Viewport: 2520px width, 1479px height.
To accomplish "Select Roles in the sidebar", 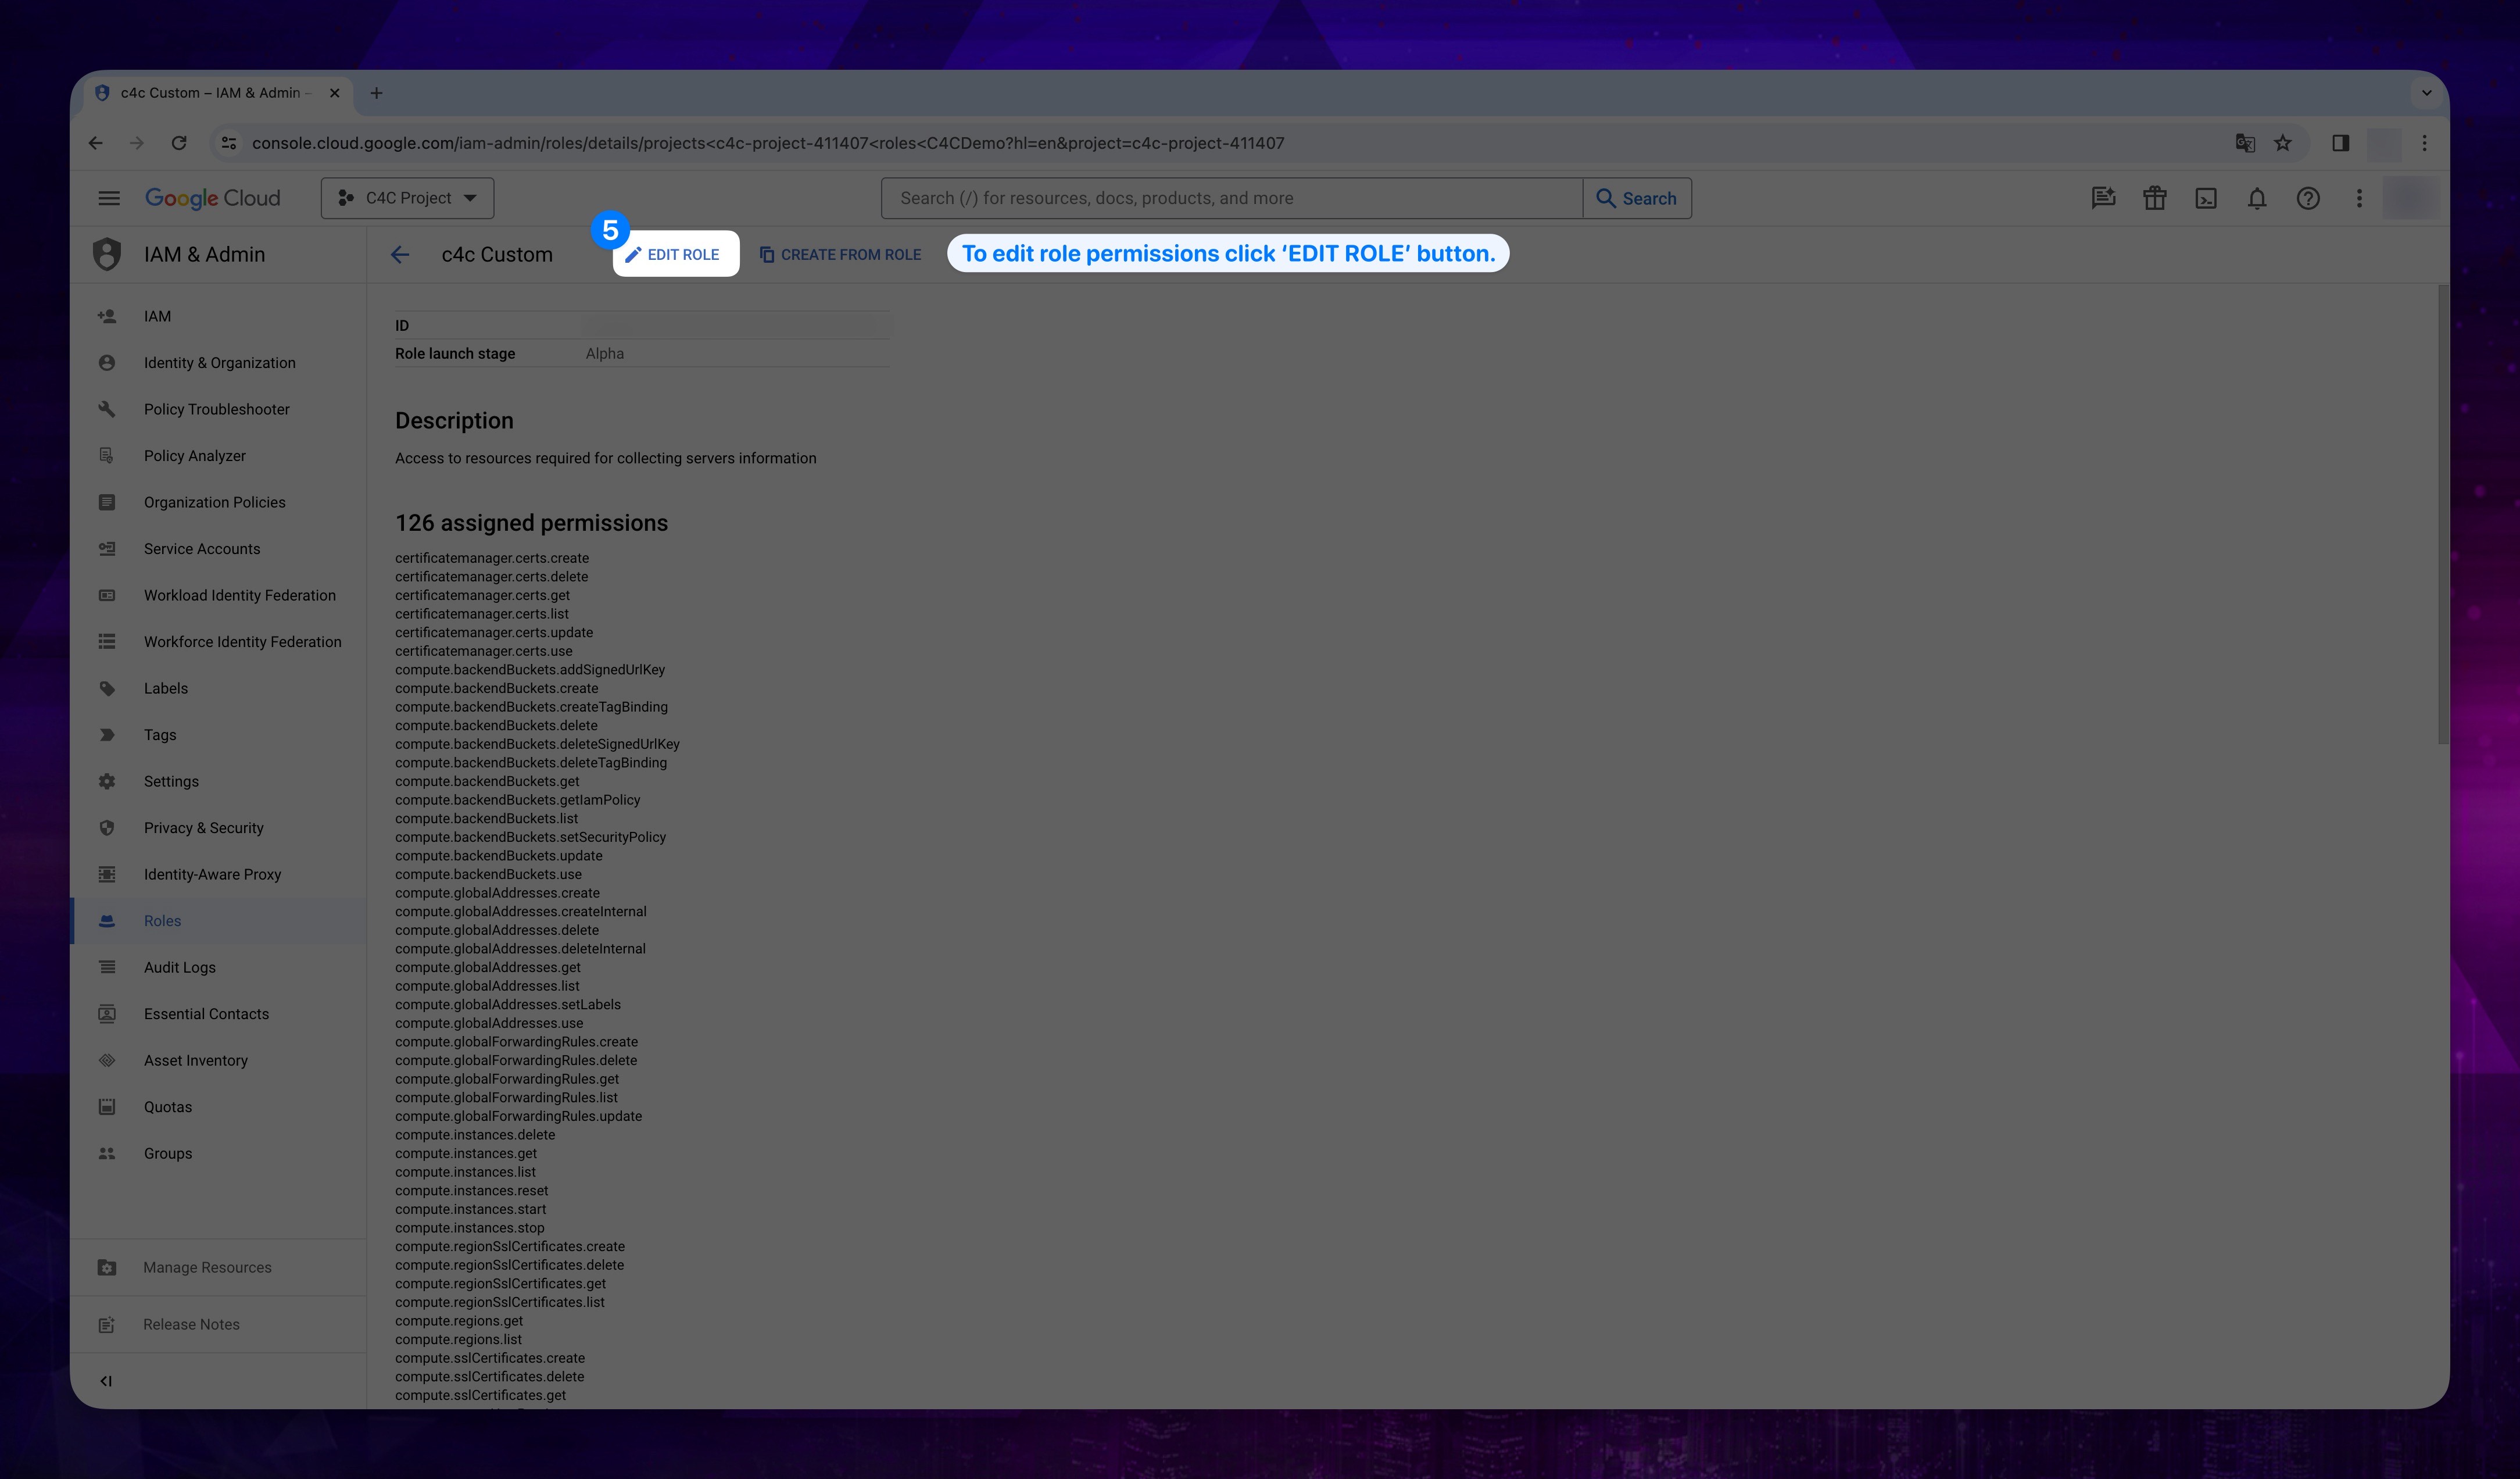I will (x=218, y=921).
